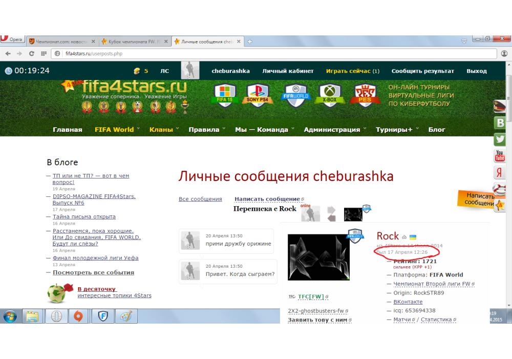512x359 pixels.
Task: Open the YouTube social sidebar icon
Action: [x=500, y=155]
